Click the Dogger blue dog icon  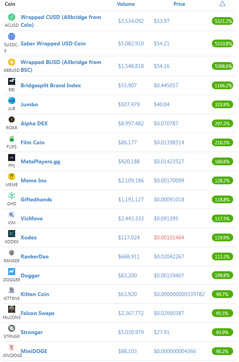point(12,272)
